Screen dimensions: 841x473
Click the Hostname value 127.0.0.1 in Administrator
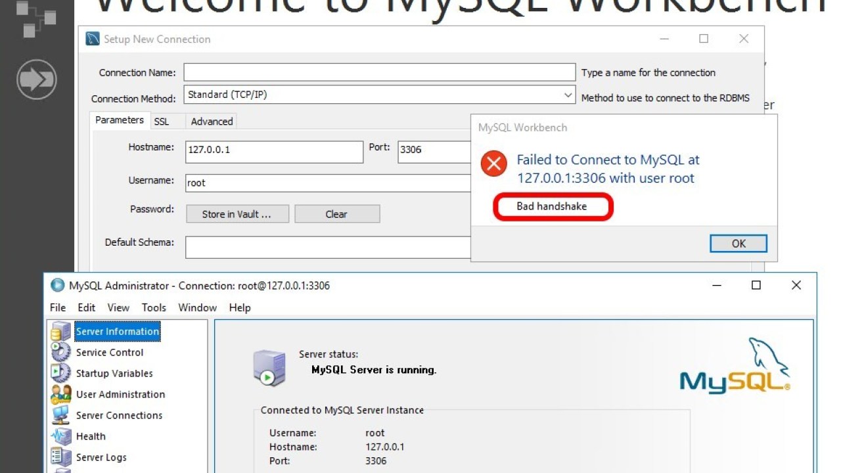click(x=385, y=447)
